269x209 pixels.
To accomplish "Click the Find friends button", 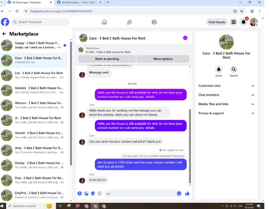I will (x=217, y=22).
